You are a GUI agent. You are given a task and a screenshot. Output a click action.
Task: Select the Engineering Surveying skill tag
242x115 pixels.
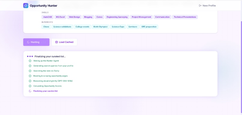(117, 17)
